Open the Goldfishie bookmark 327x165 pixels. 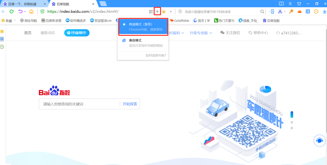(x=179, y=21)
